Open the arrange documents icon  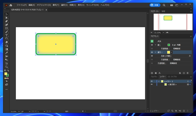coord(172,5)
